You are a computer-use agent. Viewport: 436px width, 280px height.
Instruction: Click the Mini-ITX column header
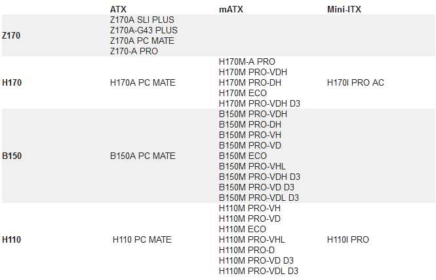click(x=344, y=10)
